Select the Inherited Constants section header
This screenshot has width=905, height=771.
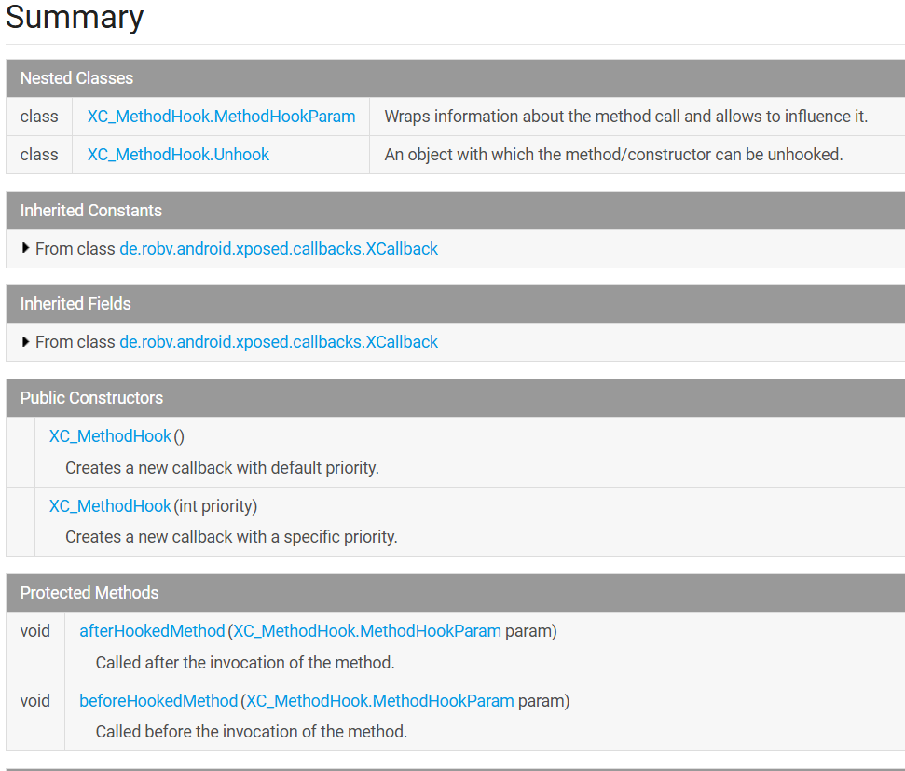(x=456, y=210)
